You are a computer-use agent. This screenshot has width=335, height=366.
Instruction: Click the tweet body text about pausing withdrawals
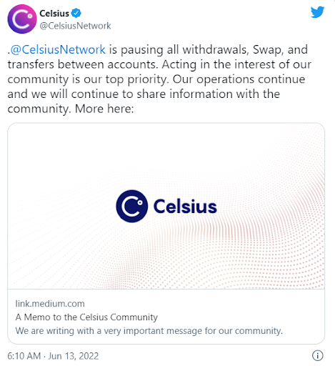click(x=159, y=79)
